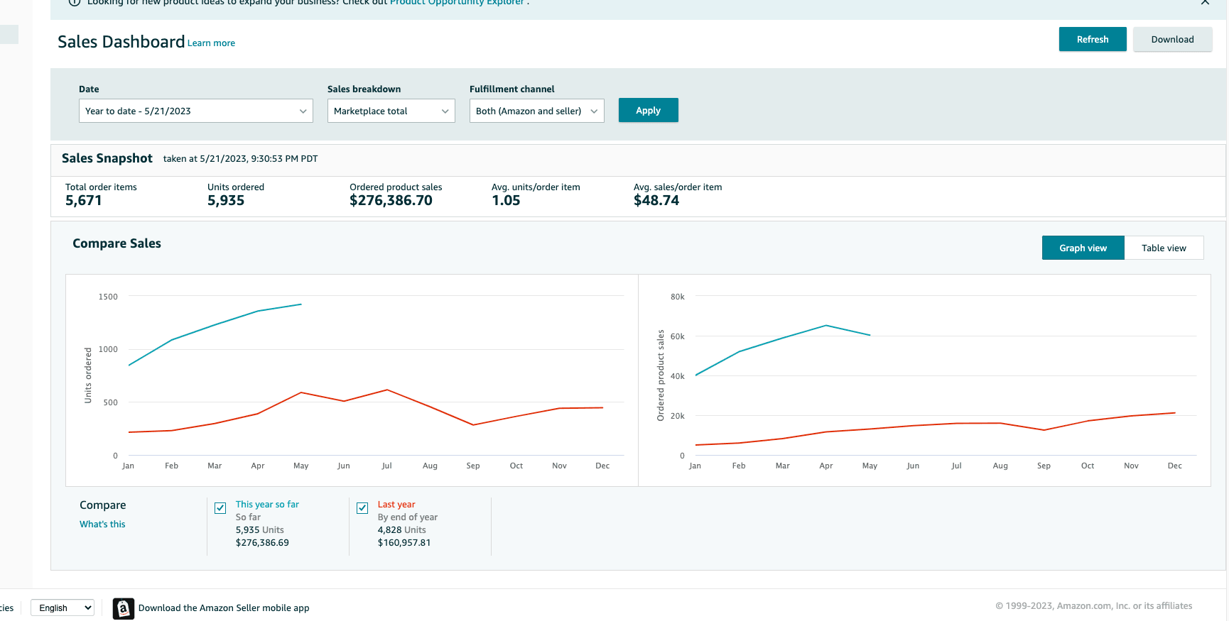
Task: Switch to Table view tab
Action: [x=1163, y=248]
